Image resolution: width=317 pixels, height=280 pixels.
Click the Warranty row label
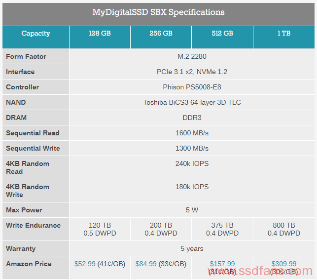21,248
